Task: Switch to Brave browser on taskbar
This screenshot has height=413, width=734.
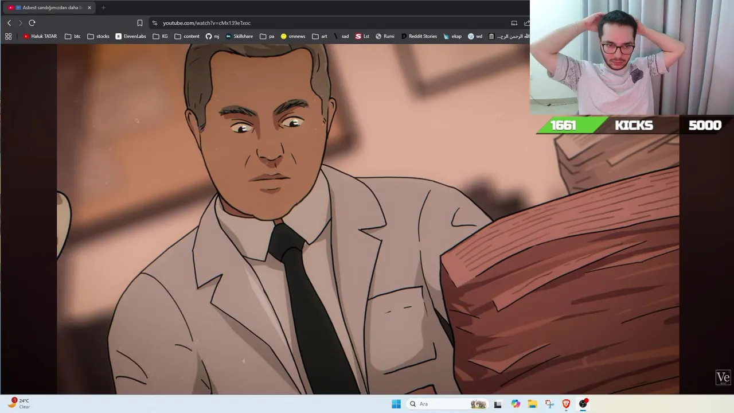Action: click(566, 404)
